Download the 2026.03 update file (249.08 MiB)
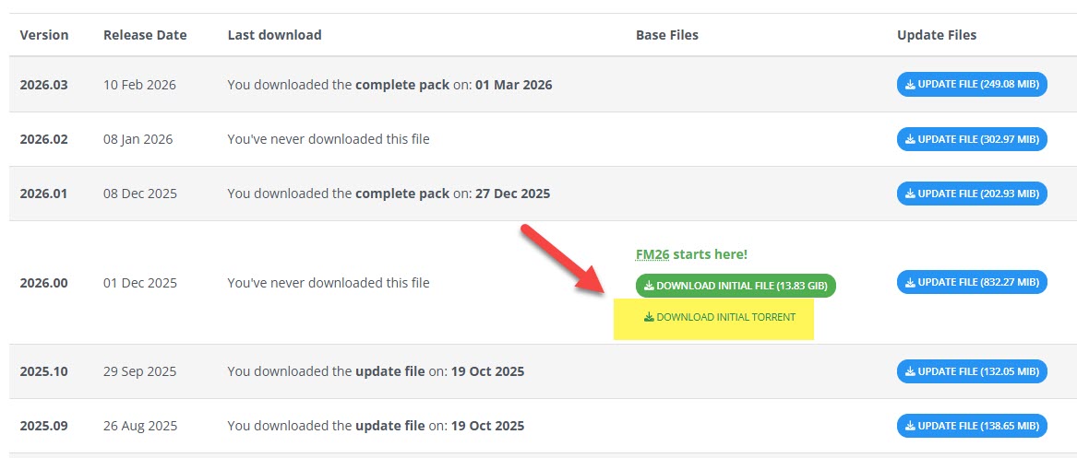Screen dimensions: 1077x458 pos(972,85)
